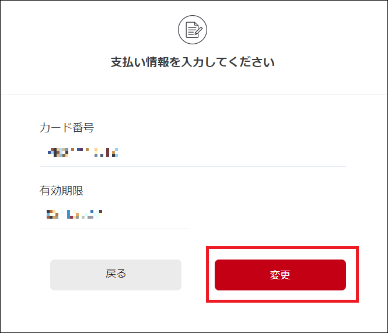388x333 pixels.
Task: Select the blurred card number value
Action: [x=83, y=153]
